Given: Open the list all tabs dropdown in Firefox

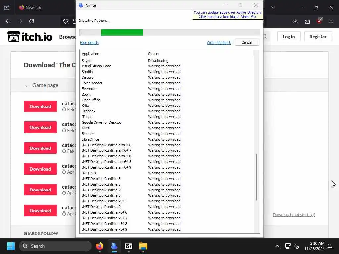Looking at the screenshot, I should tap(273, 7).
